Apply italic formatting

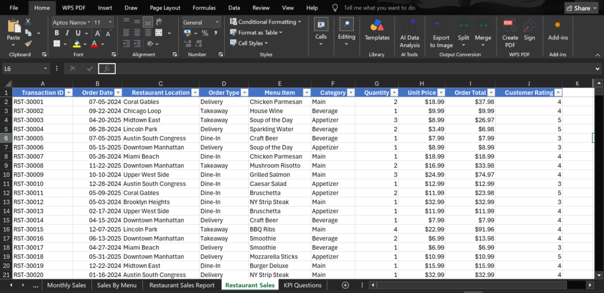tap(67, 33)
